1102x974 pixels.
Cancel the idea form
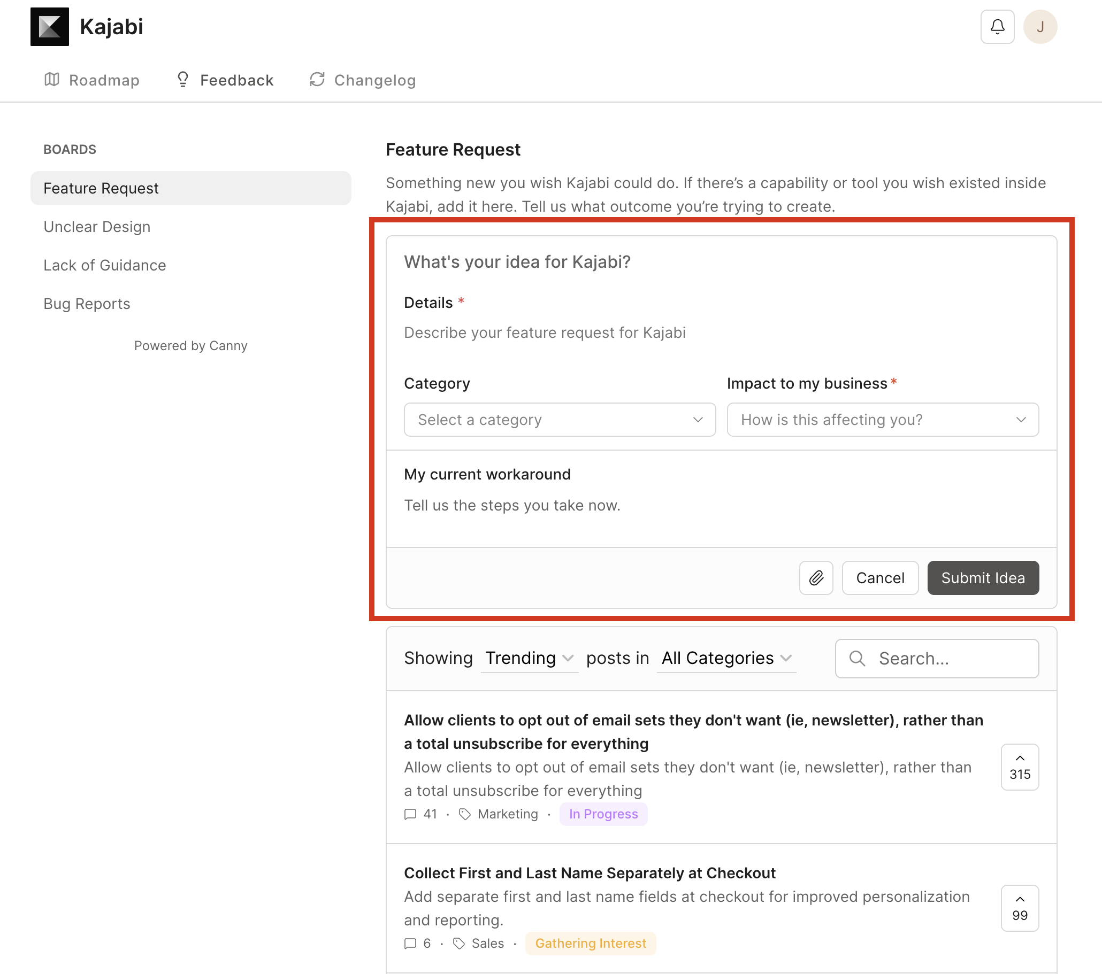click(880, 577)
